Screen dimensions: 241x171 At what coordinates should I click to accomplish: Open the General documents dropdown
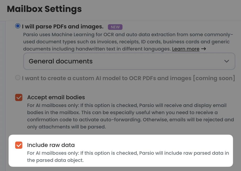(x=129, y=61)
